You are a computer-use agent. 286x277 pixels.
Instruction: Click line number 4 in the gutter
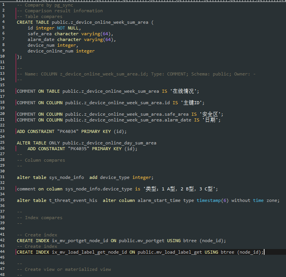point(3,22)
